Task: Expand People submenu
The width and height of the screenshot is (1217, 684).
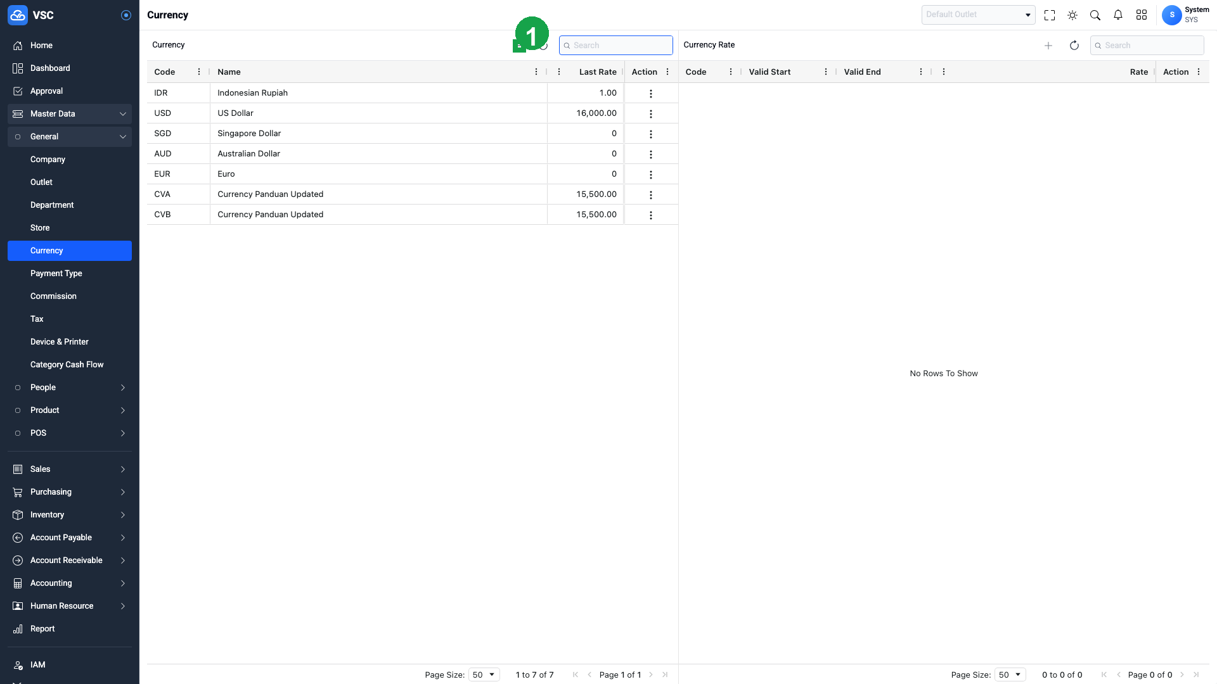Action: [70, 388]
